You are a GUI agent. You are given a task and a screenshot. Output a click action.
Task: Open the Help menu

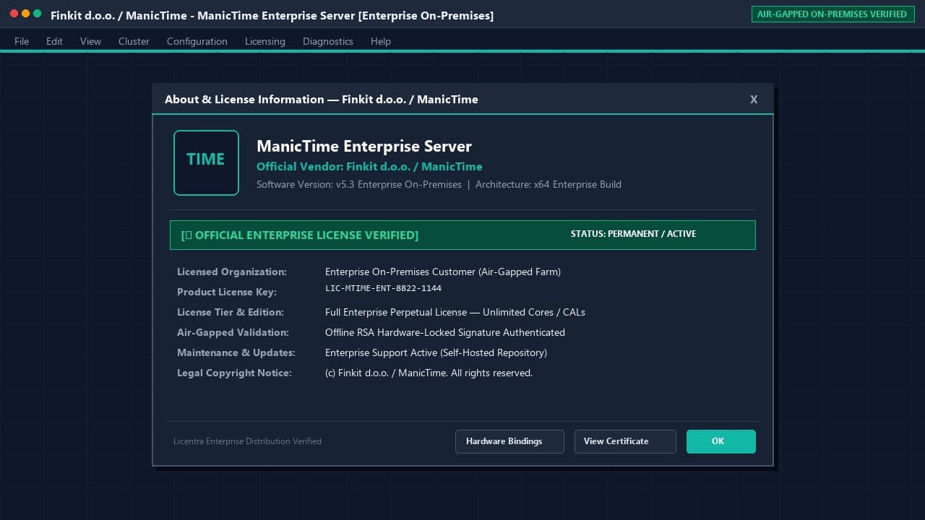(x=381, y=41)
